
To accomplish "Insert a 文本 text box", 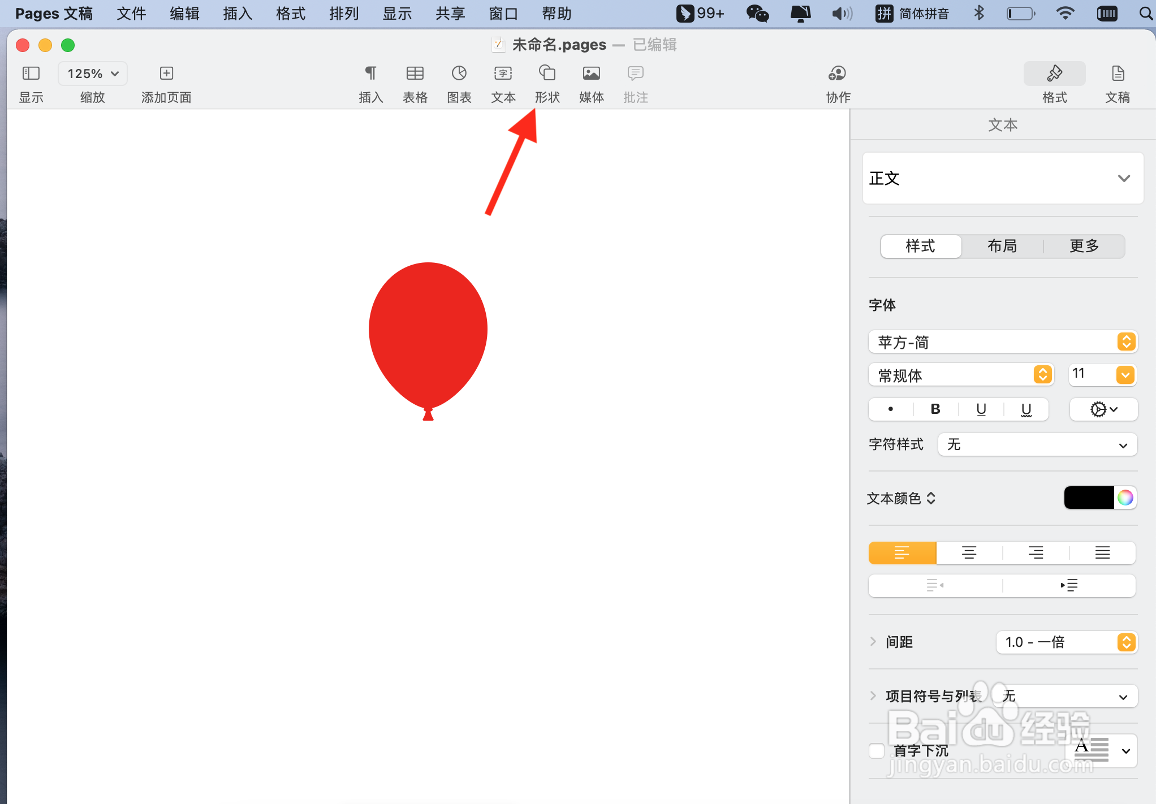I will (x=503, y=74).
